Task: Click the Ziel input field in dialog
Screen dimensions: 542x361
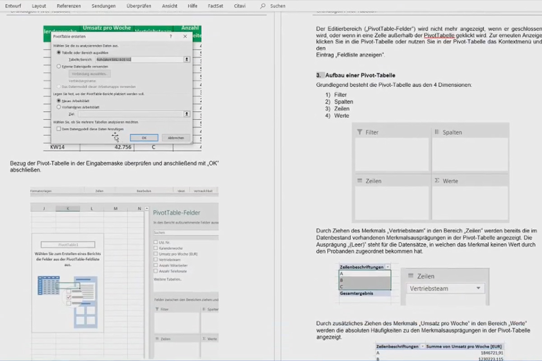Action: (130, 114)
